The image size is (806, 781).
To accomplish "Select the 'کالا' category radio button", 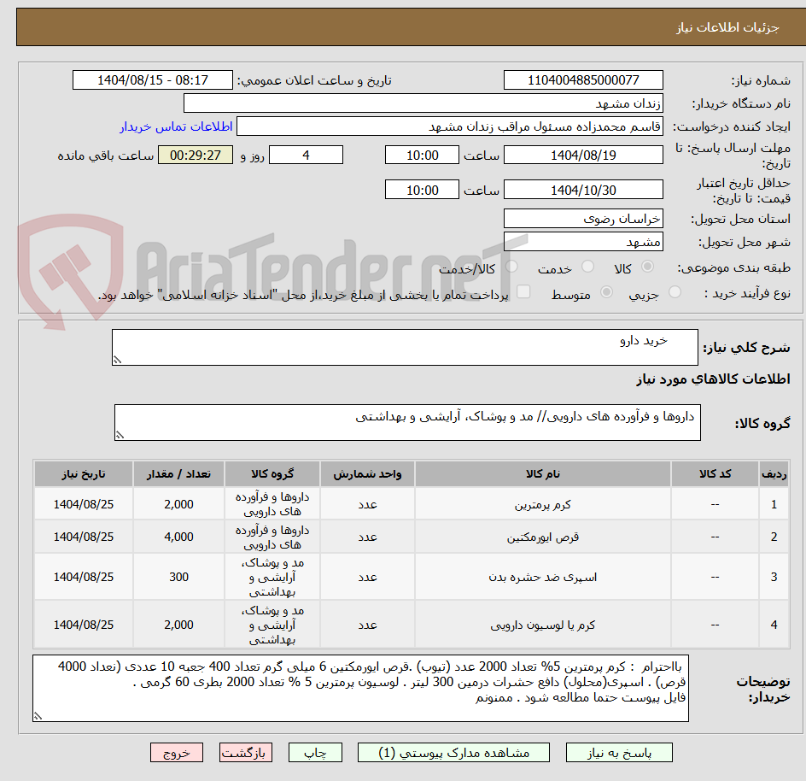I will [648, 267].
